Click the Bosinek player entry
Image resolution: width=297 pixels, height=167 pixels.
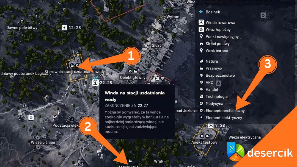click(210, 12)
